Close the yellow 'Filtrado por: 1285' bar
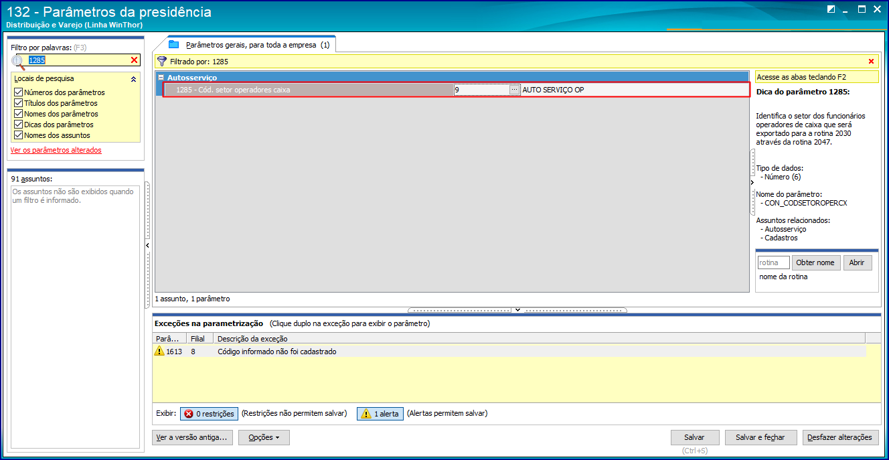The height and width of the screenshot is (460, 889). 871,62
